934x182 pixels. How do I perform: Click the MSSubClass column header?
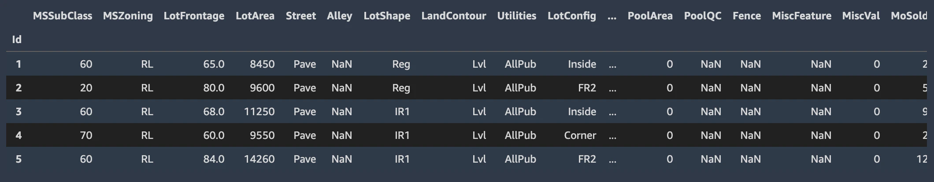(63, 16)
